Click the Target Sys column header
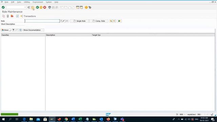217x122 pixels. coord(96,35)
